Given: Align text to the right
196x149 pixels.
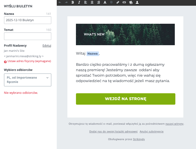Looking at the screenshot, I should [x=99, y=2].
